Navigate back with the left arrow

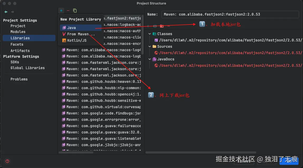coord(6,12)
